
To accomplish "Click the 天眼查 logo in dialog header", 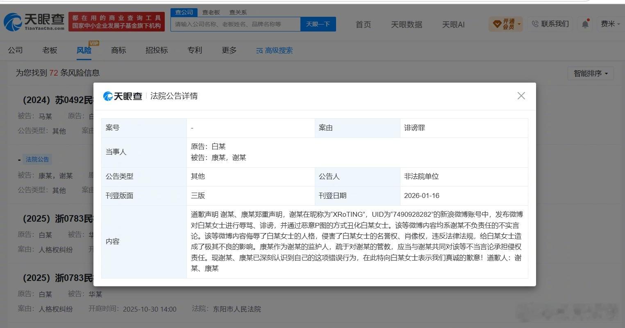I will 123,96.
